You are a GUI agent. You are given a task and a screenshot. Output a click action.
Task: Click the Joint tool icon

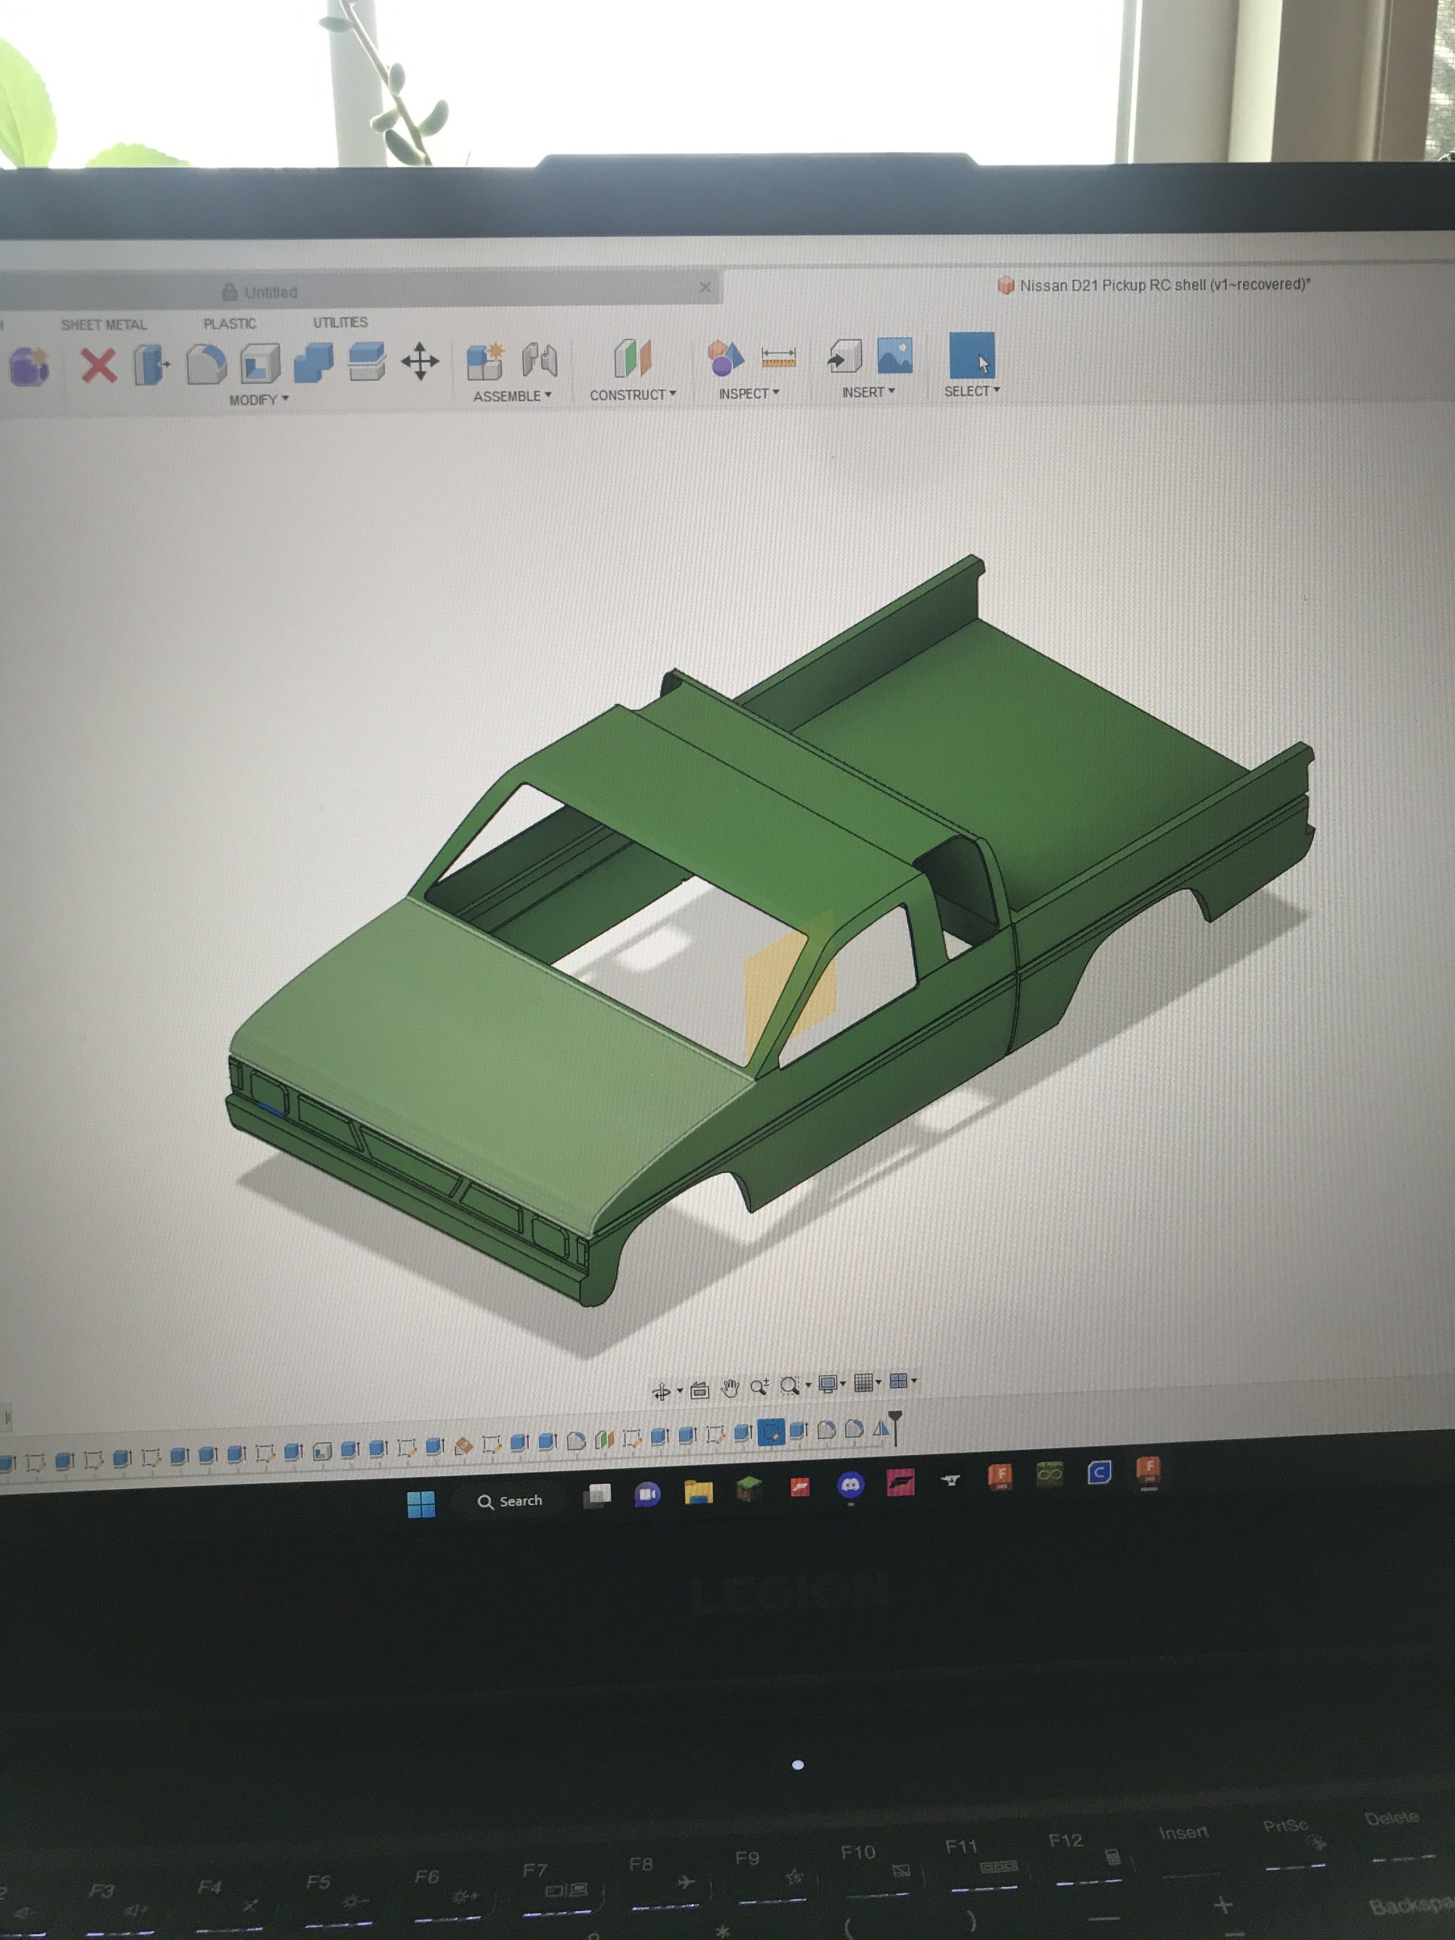(x=540, y=360)
